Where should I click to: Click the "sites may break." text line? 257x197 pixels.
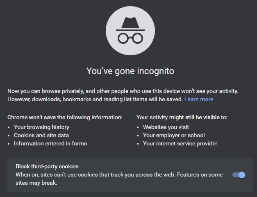pyautogui.click(x=36, y=183)
